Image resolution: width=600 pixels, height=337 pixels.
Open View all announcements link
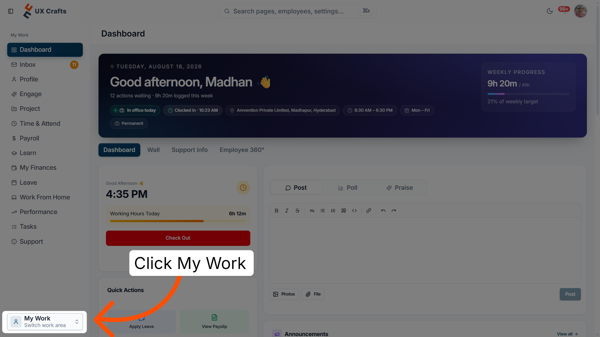click(567, 334)
